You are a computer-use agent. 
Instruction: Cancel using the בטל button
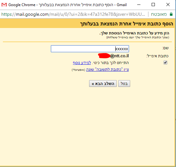coord(124,84)
